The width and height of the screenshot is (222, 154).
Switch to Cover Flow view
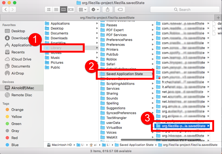71,9
